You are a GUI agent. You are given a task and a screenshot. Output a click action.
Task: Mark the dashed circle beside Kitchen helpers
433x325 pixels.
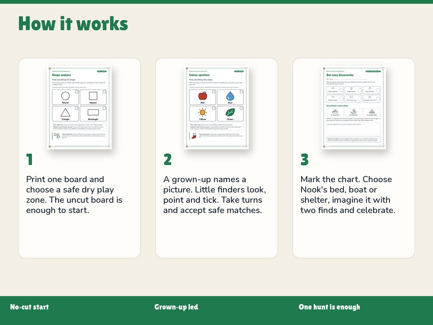pyautogui.click(x=341, y=99)
